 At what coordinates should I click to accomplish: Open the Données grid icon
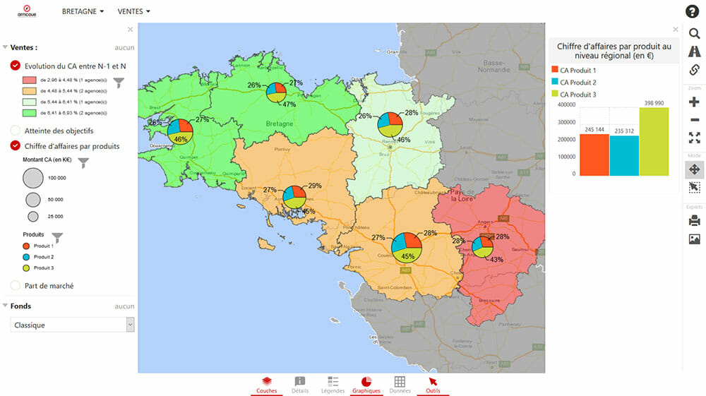point(400,385)
